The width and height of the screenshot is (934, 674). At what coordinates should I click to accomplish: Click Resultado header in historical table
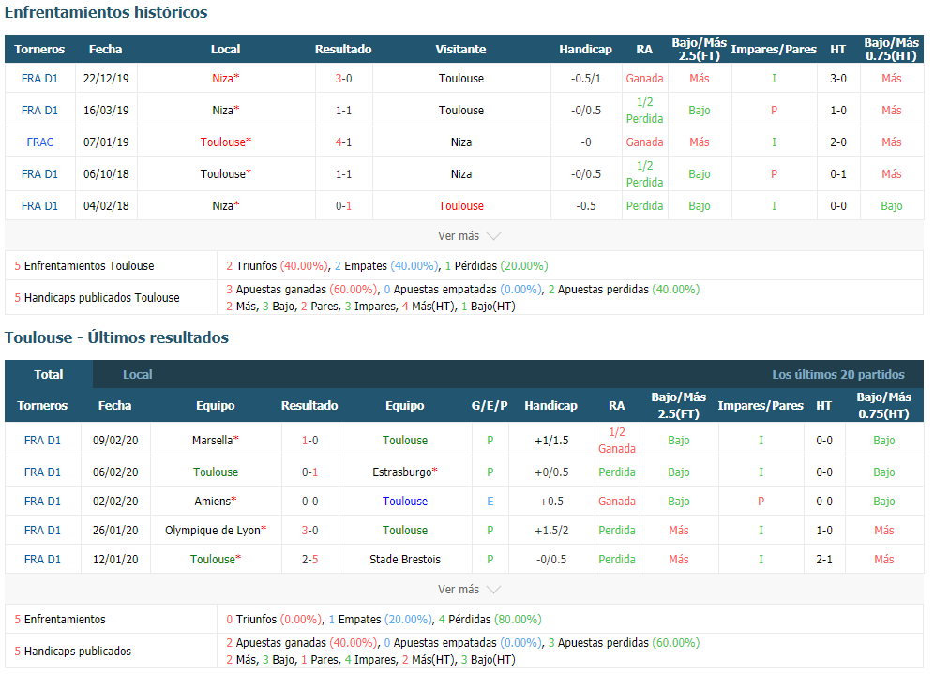tap(343, 49)
